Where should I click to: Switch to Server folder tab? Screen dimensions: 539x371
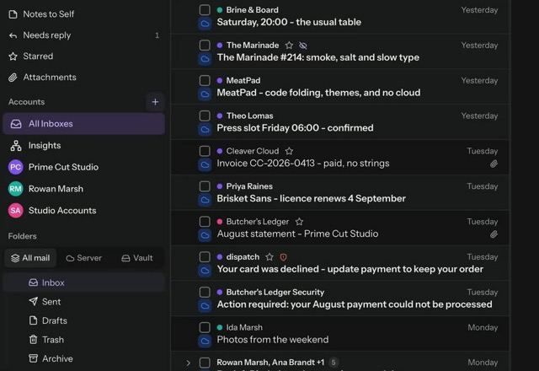(x=84, y=258)
